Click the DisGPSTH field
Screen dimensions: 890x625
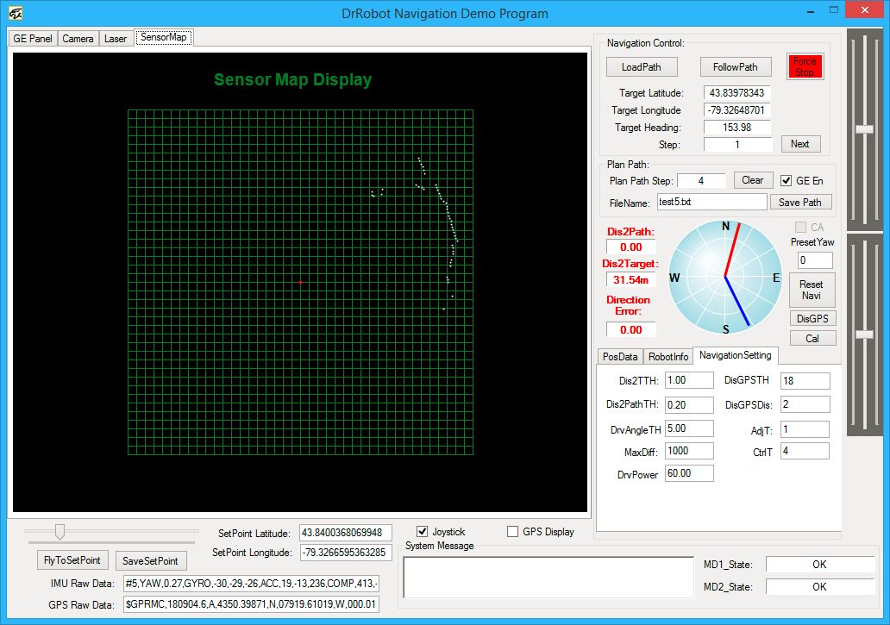coord(805,380)
